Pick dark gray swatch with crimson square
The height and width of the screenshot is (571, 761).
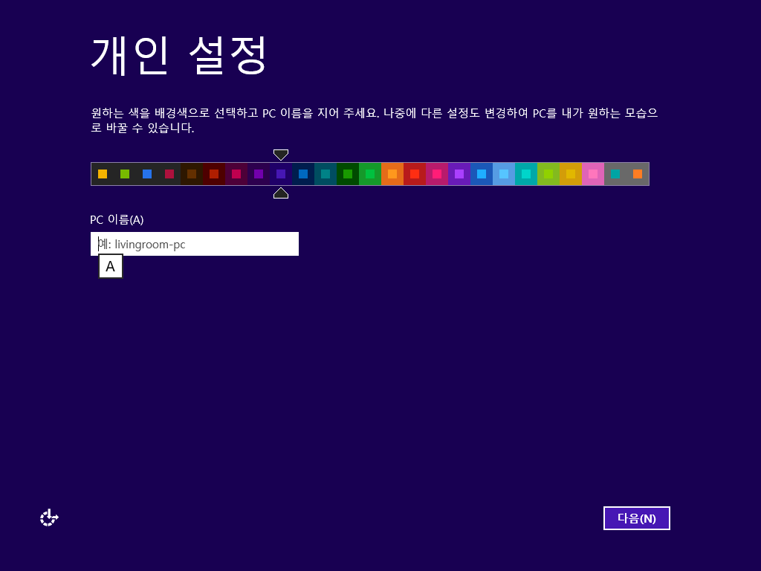point(169,174)
